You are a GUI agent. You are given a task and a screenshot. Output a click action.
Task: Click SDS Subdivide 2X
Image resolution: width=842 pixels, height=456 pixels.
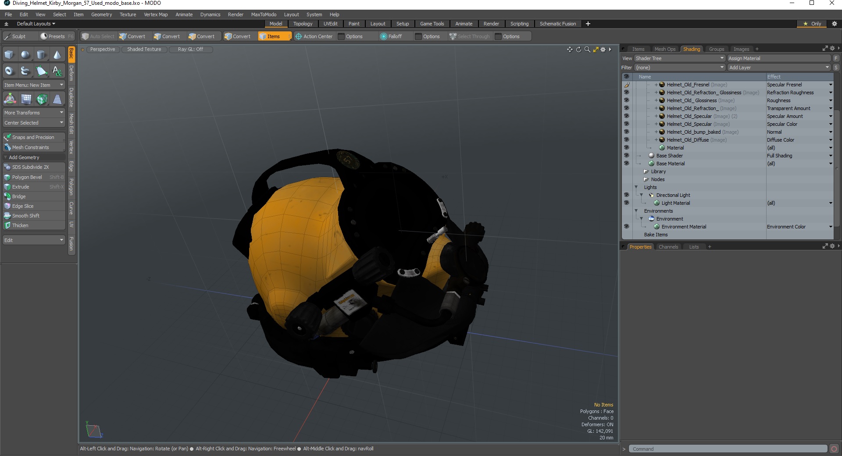pos(34,167)
